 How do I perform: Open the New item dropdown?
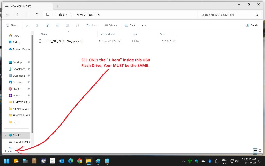point(12,25)
